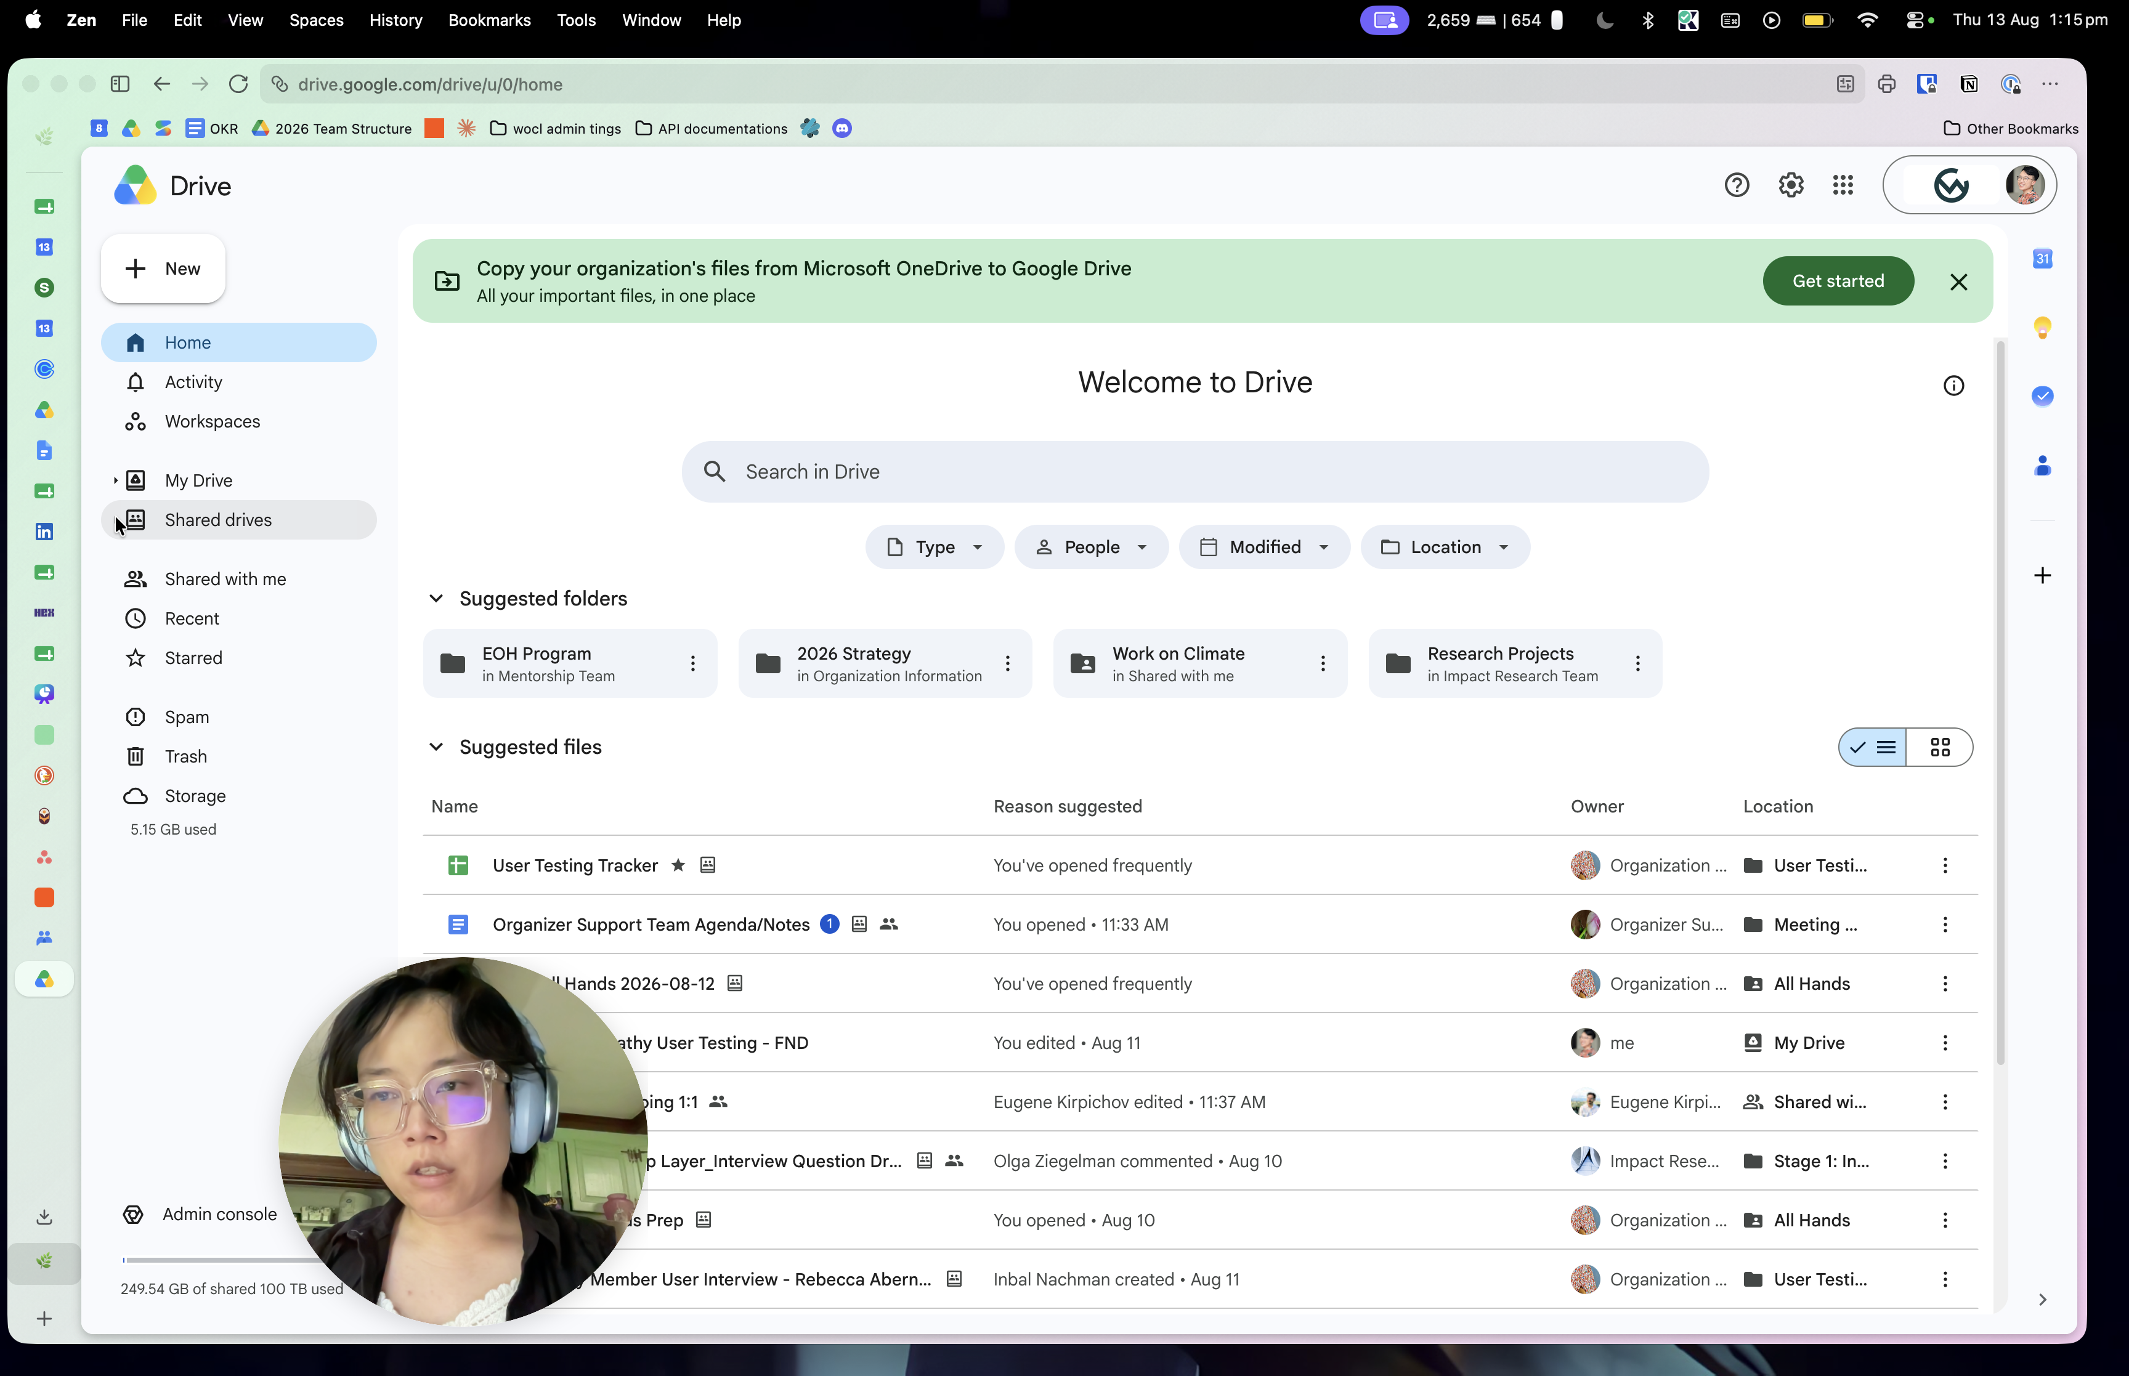The image size is (2129, 1376).
Task: Click the New button
Action: tap(163, 268)
